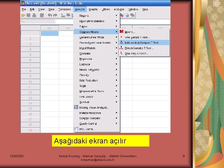The width and height of the screenshot is (224, 168).
Task: Click the rightmost gray toolbar icon
Action: coord(133,15)
